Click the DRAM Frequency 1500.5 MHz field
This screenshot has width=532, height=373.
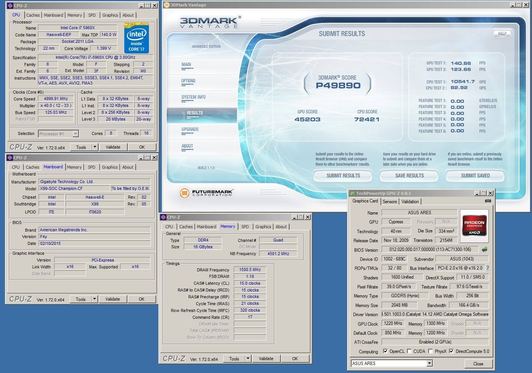tap(250, 270)
